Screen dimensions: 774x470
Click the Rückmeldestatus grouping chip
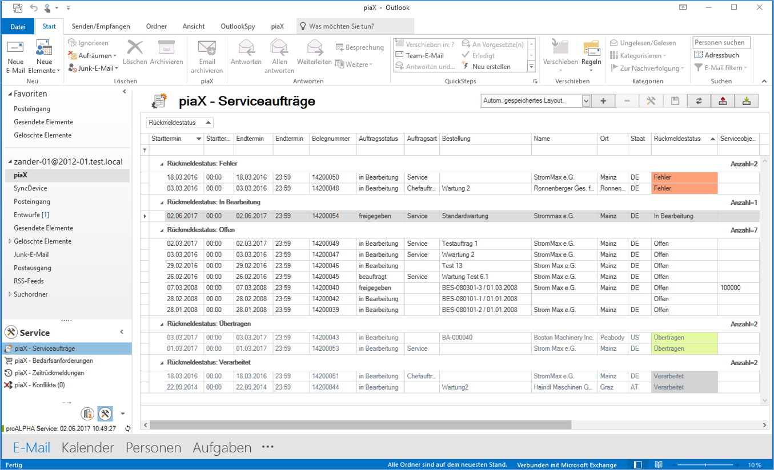coord(179,123)
